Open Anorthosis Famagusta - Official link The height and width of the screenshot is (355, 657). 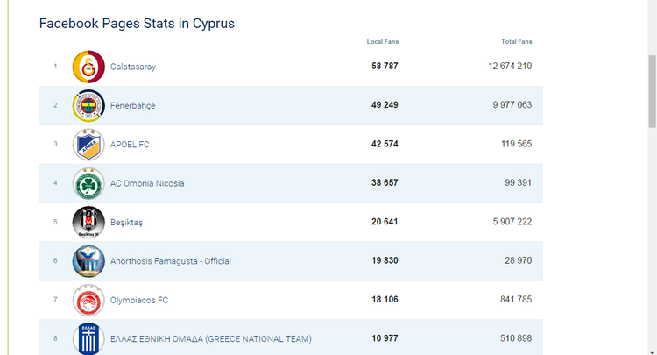click(x=171, y=261)
